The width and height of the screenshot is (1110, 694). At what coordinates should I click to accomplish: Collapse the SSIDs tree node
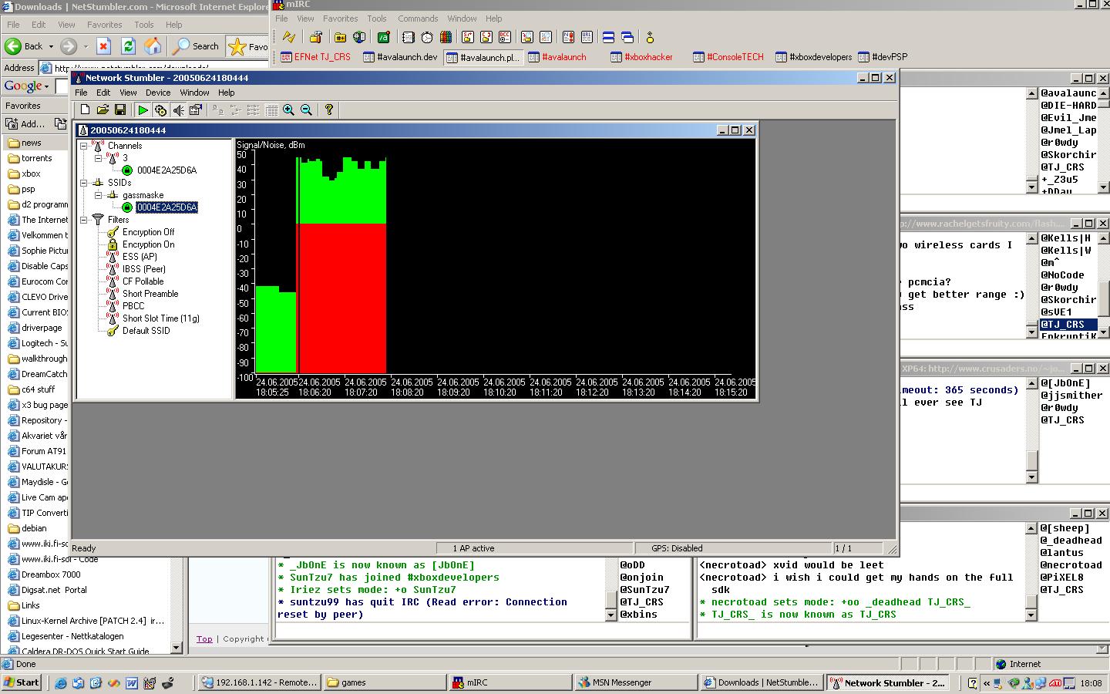[x=84, y=183]
